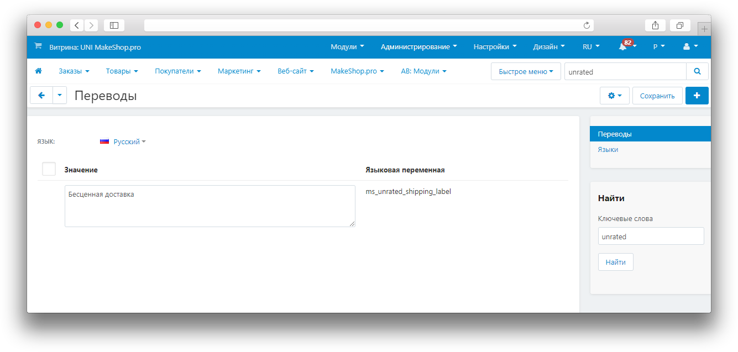
Task: Click the blue plus add button
Action: pos(697,96)
